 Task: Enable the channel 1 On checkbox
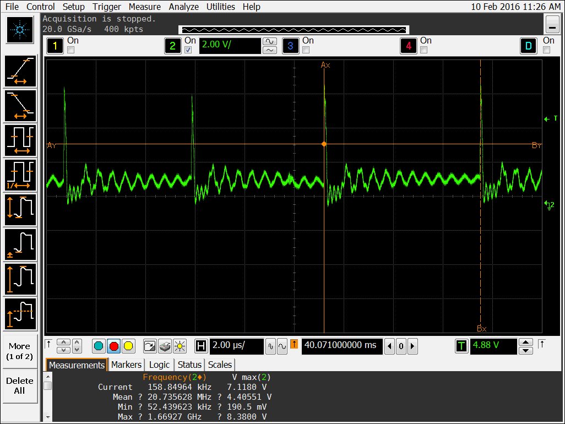click(71, 50)
